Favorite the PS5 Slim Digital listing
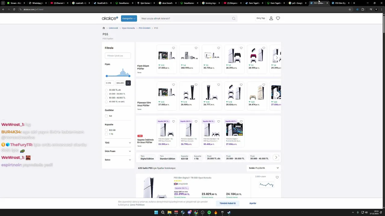385x216 pixels. (x=277, y=177)
